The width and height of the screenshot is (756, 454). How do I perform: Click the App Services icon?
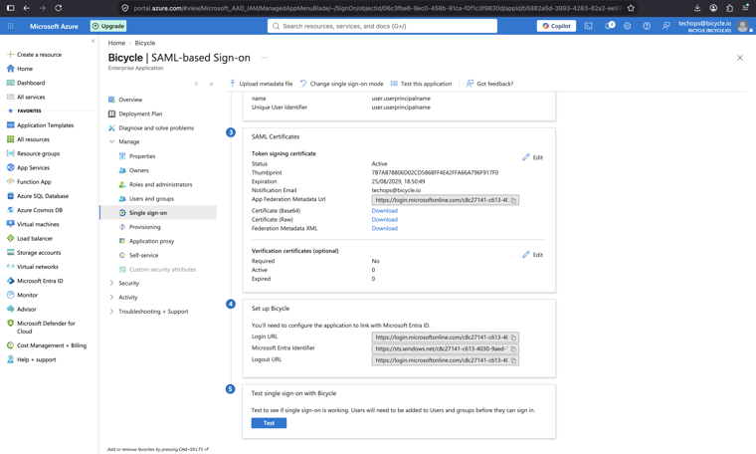point(10,167)
